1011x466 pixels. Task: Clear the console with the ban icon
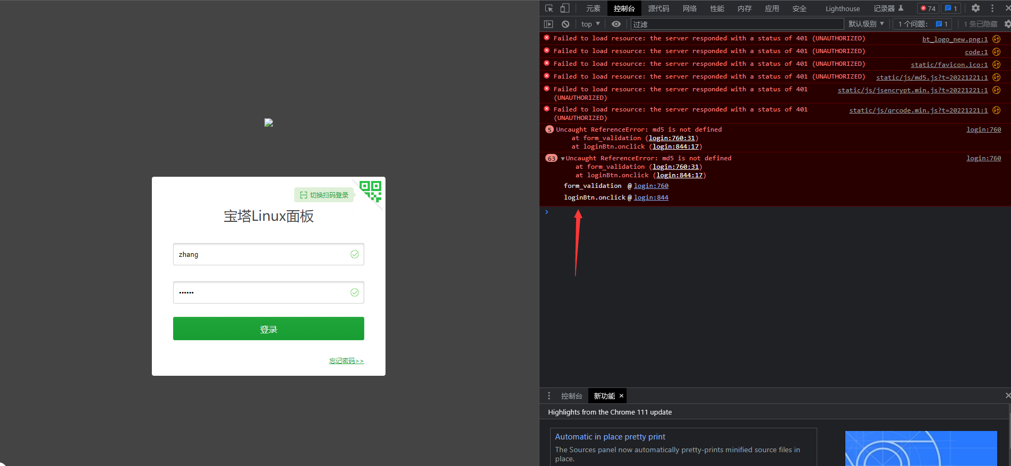pyautogui.click(x=566, y=24)
